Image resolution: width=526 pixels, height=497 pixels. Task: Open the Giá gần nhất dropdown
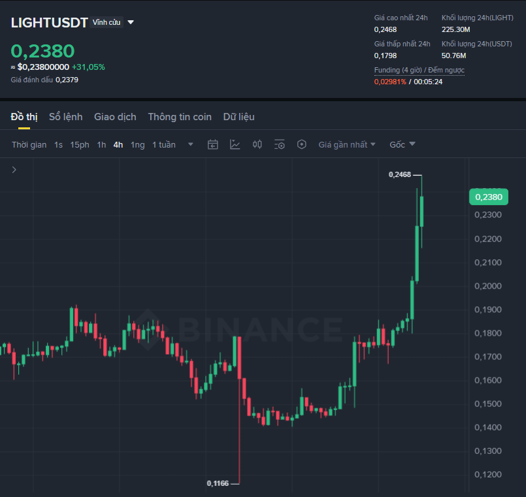[x=347, y=144]
